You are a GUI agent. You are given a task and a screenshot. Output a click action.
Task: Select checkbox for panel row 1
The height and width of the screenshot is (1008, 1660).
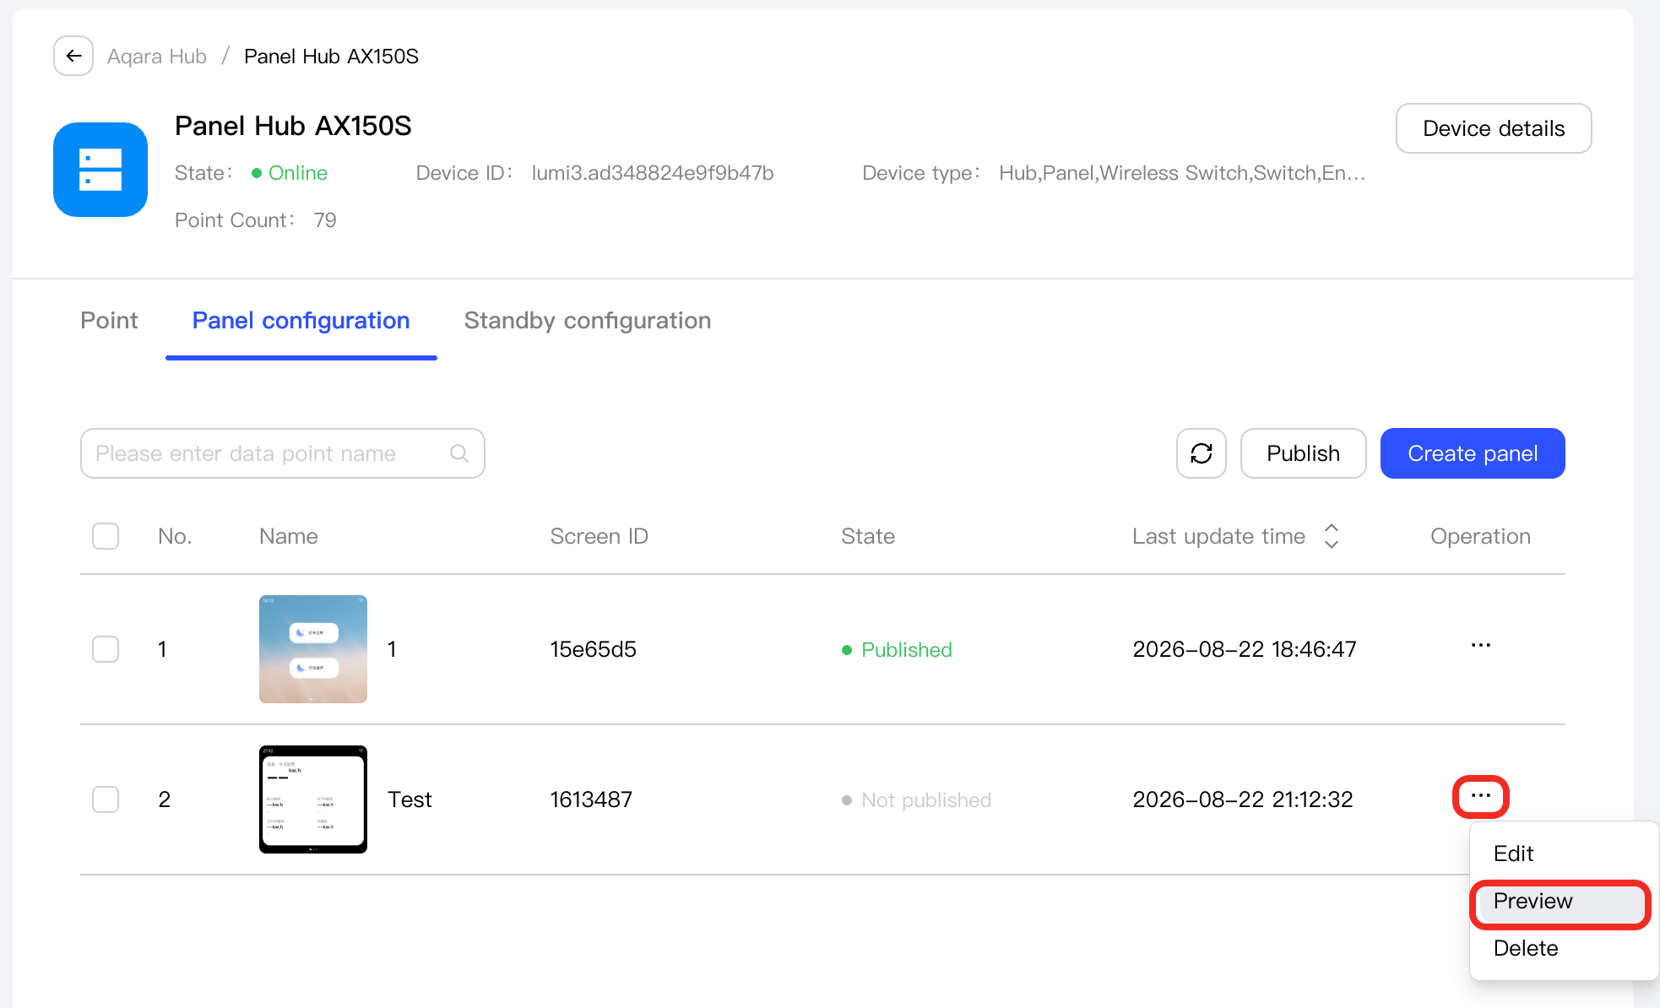pyautogui.click(x=106, y=649)
